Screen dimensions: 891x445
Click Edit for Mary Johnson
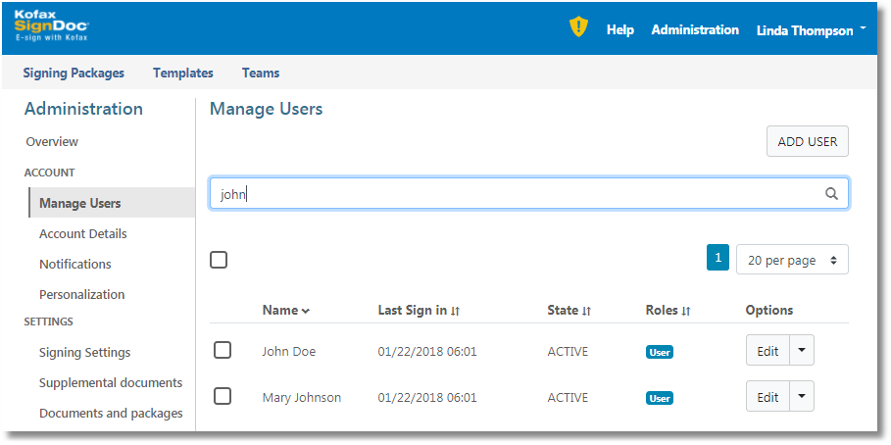[767, 397]
